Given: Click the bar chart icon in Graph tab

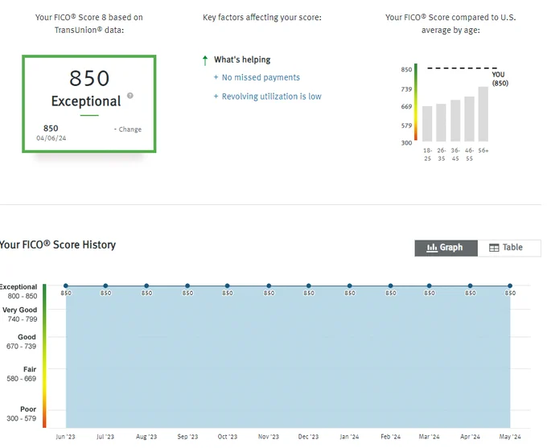Looking at the screenshot, I should [432, 248].
